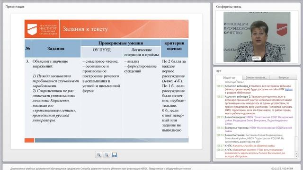This screenshot has width=303, height=170.
Task: Click the Конференц-связь panel title
Action: pos(228,7)
